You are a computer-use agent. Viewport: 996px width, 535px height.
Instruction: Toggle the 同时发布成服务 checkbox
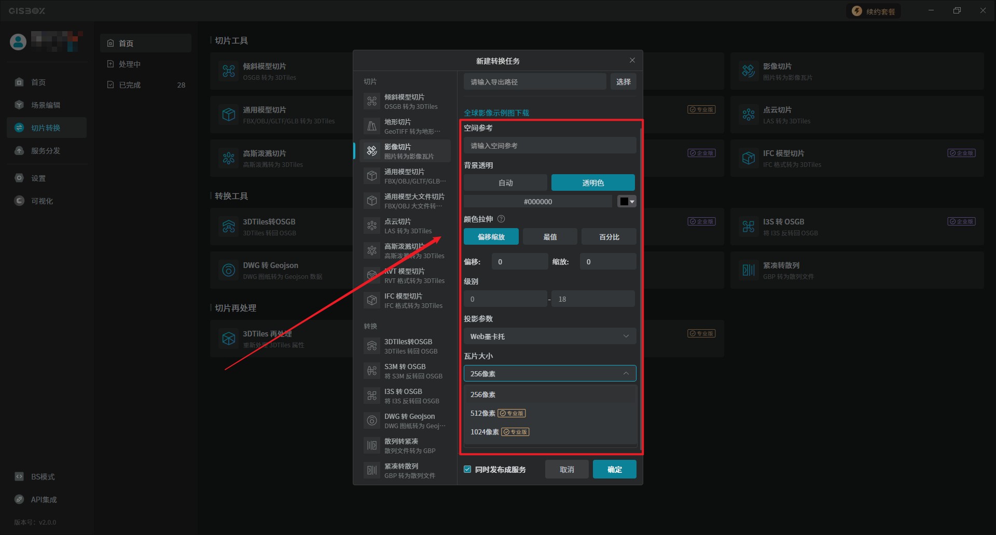(x=467, y=469)
